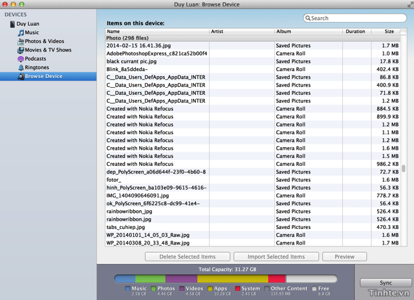
Task: Click the Browse Device sidebar icon
Action: (x=21, y=76)
